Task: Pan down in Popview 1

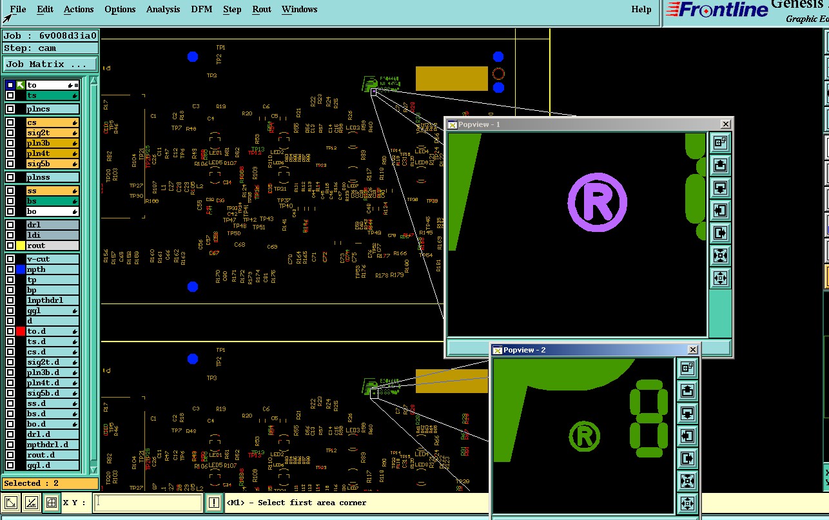Action: [720, 188]
